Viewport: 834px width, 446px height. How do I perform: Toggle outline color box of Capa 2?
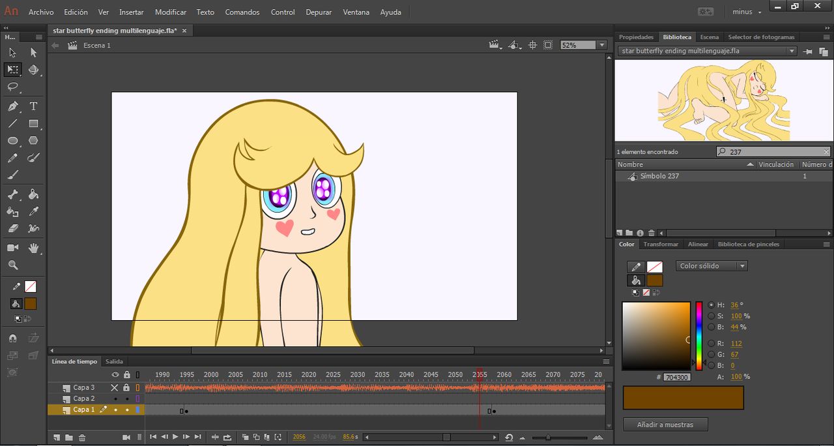click(x=137, y=398)
